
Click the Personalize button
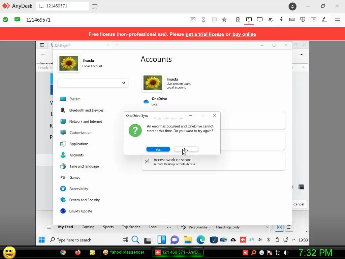194,227
